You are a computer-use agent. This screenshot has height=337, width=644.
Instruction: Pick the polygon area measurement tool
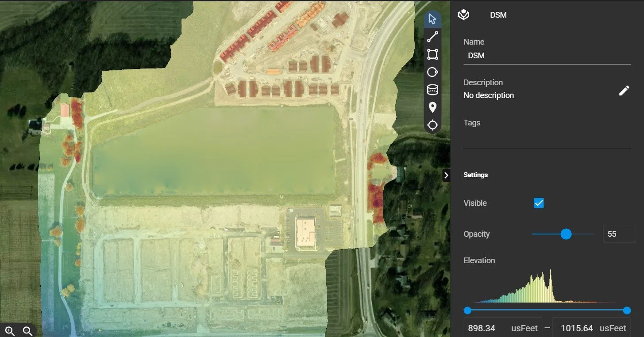(432, 54)
